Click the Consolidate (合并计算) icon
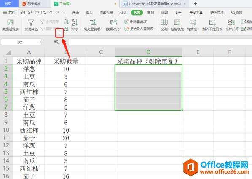This screenshot has height=179, width=252. tap(232, 23)
